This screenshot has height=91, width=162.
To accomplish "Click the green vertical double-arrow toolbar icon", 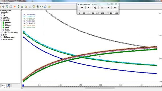I will 18,7.
